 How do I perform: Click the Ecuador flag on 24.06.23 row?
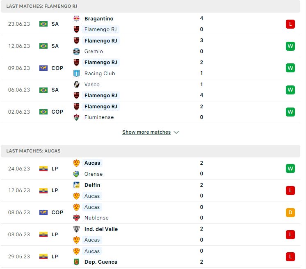click(43, 168)
